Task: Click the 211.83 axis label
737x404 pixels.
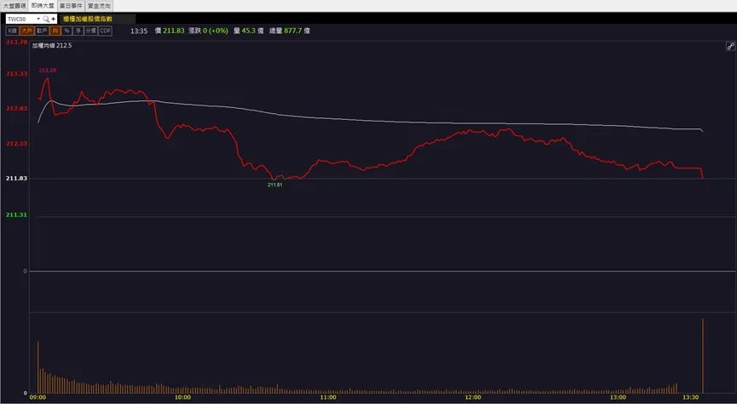Action: (x=16, y=179)
